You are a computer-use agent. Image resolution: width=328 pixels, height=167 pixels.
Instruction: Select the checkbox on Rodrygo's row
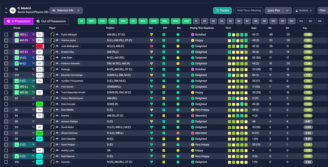6,69
